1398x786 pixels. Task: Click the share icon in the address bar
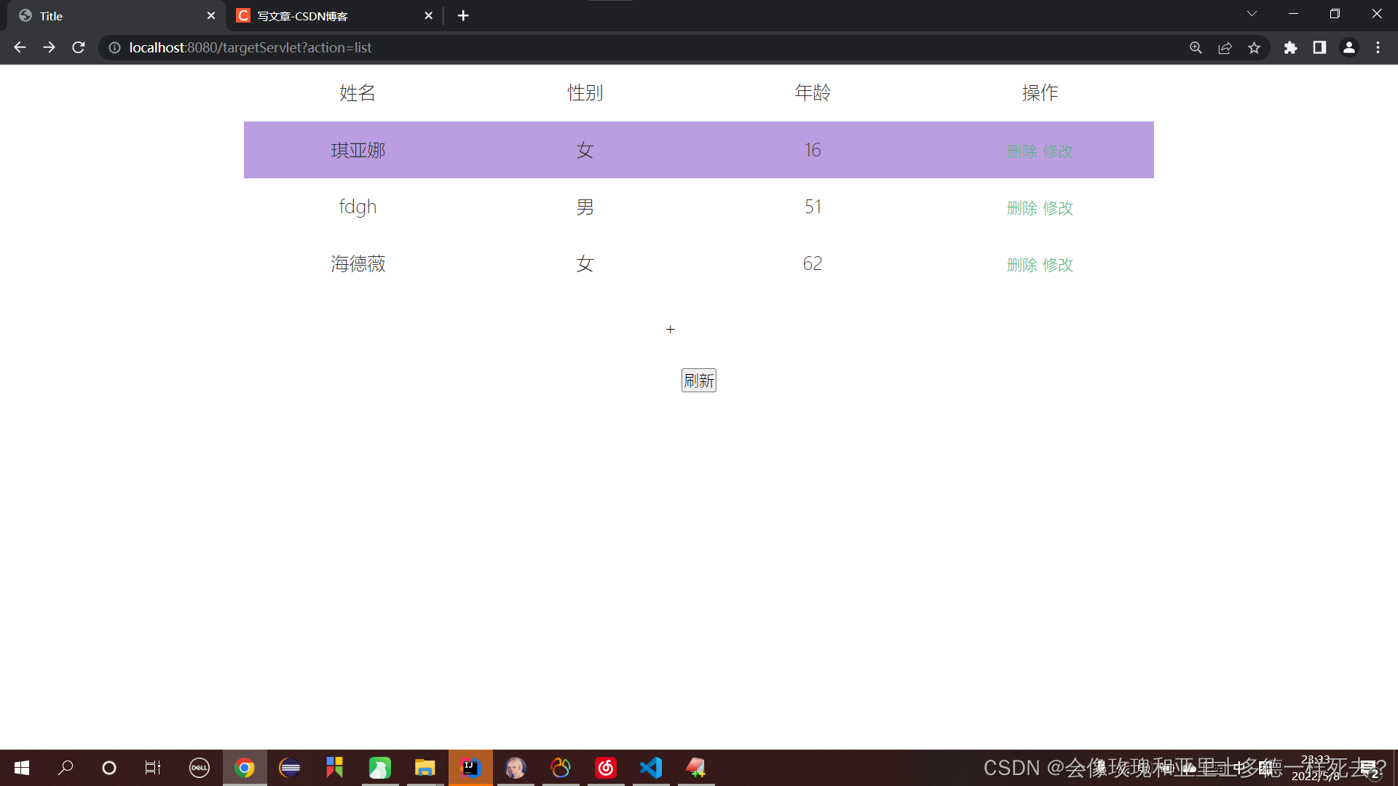point(1225,47)
